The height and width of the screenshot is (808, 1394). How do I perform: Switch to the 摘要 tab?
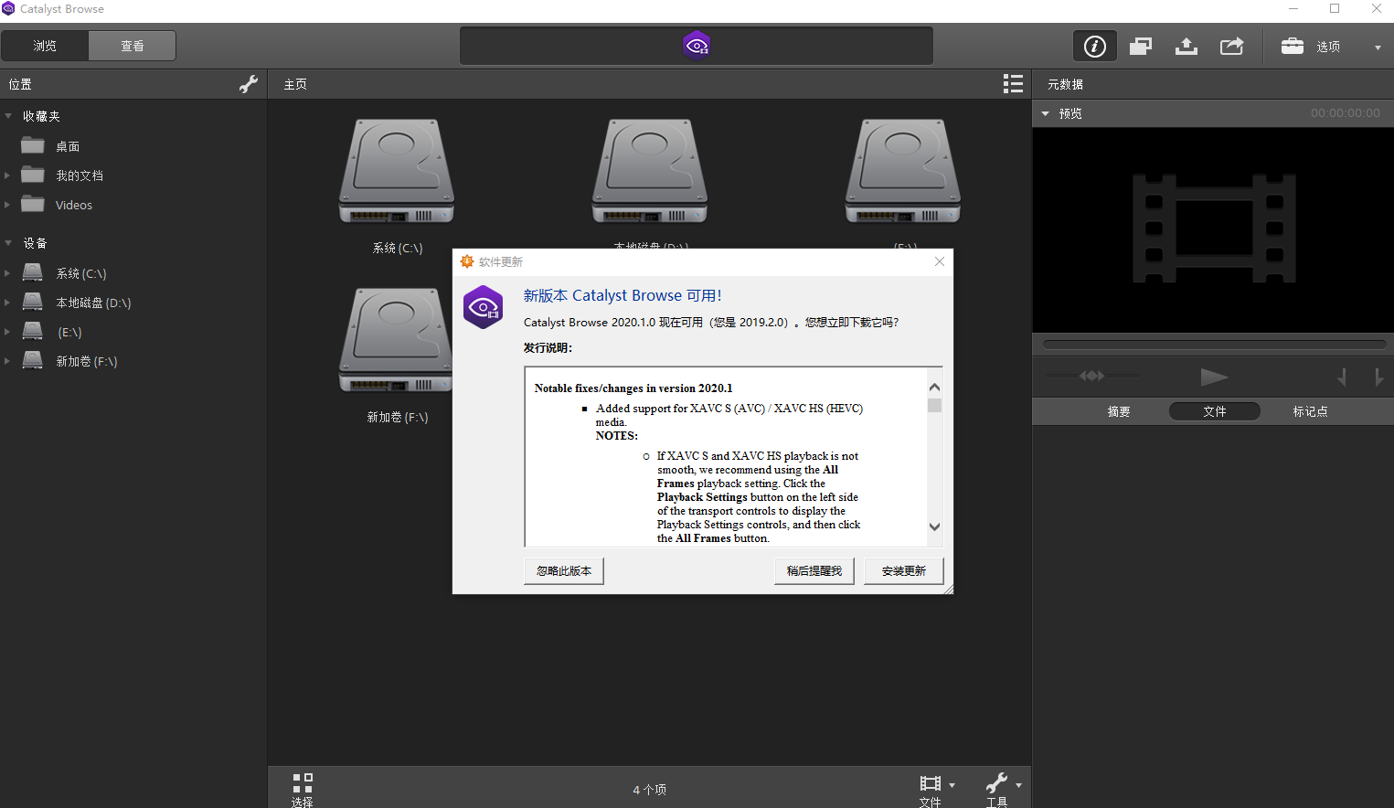[x=1119, y=411]
